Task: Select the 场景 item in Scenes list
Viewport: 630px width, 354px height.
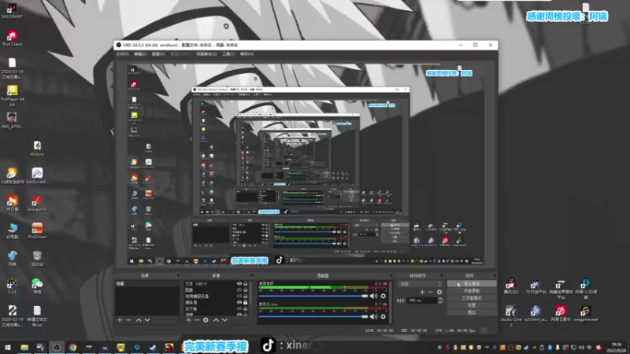Action: [x=146, y=284]
